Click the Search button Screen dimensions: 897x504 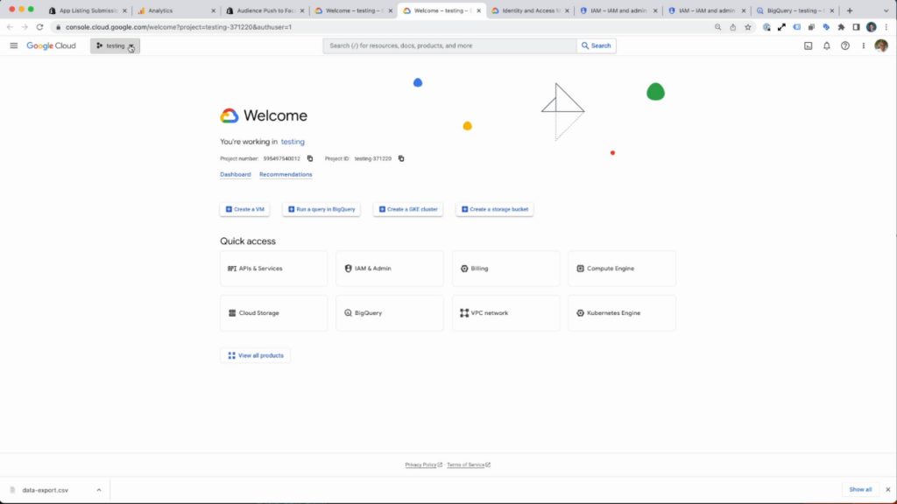coord(596,45)
